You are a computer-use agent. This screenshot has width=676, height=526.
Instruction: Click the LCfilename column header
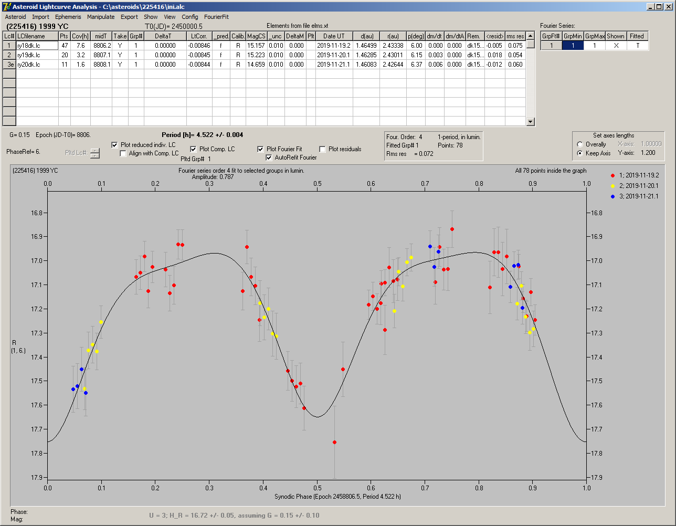point(37,36)
